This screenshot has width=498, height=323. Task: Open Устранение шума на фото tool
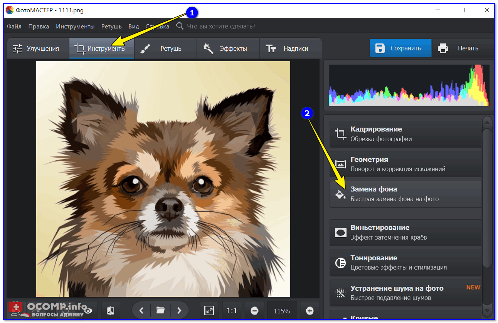coord(405,293)
